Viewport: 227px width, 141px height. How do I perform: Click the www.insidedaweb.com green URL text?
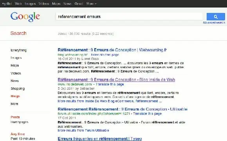[x=75, y=84]
